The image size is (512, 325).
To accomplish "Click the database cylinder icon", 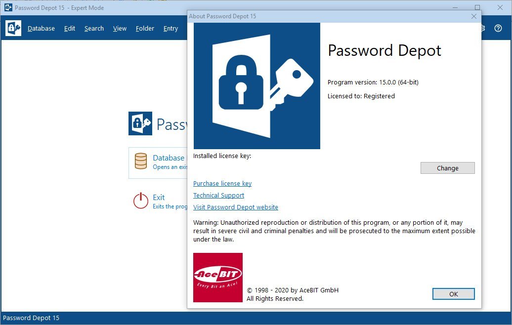I will click(x=141, y=161).
